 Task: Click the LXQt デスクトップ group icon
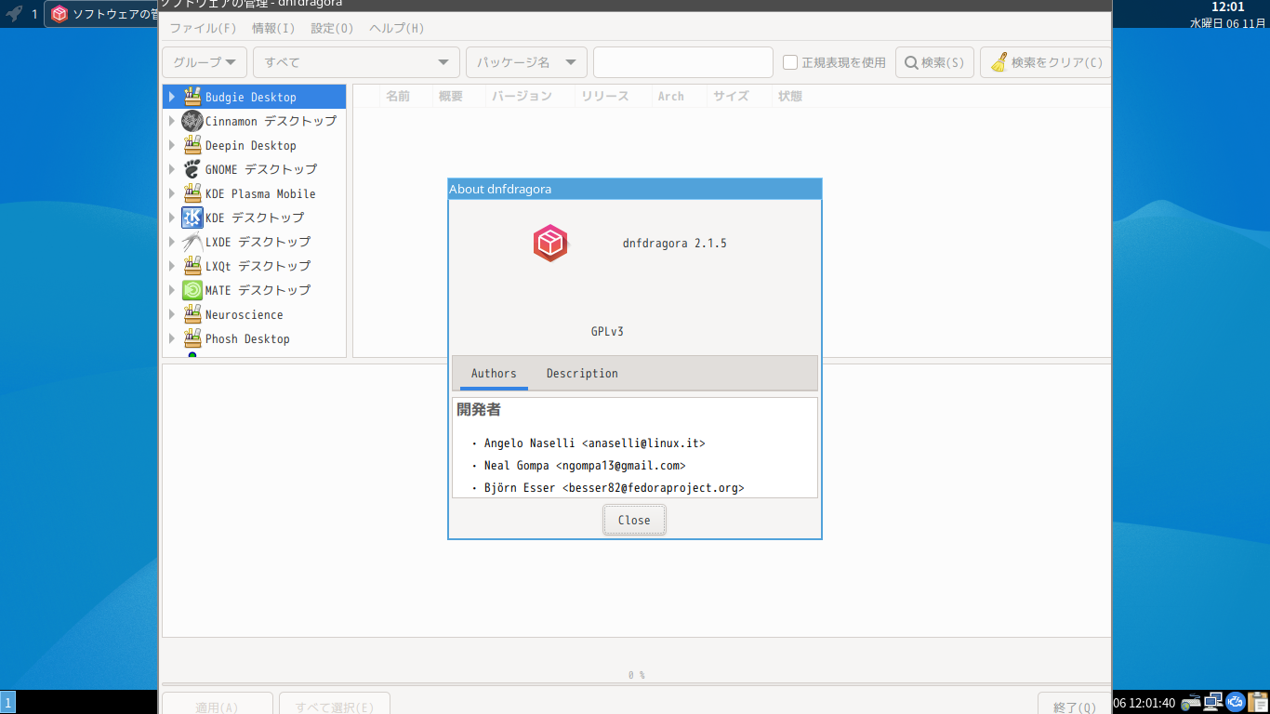(192, 266)
